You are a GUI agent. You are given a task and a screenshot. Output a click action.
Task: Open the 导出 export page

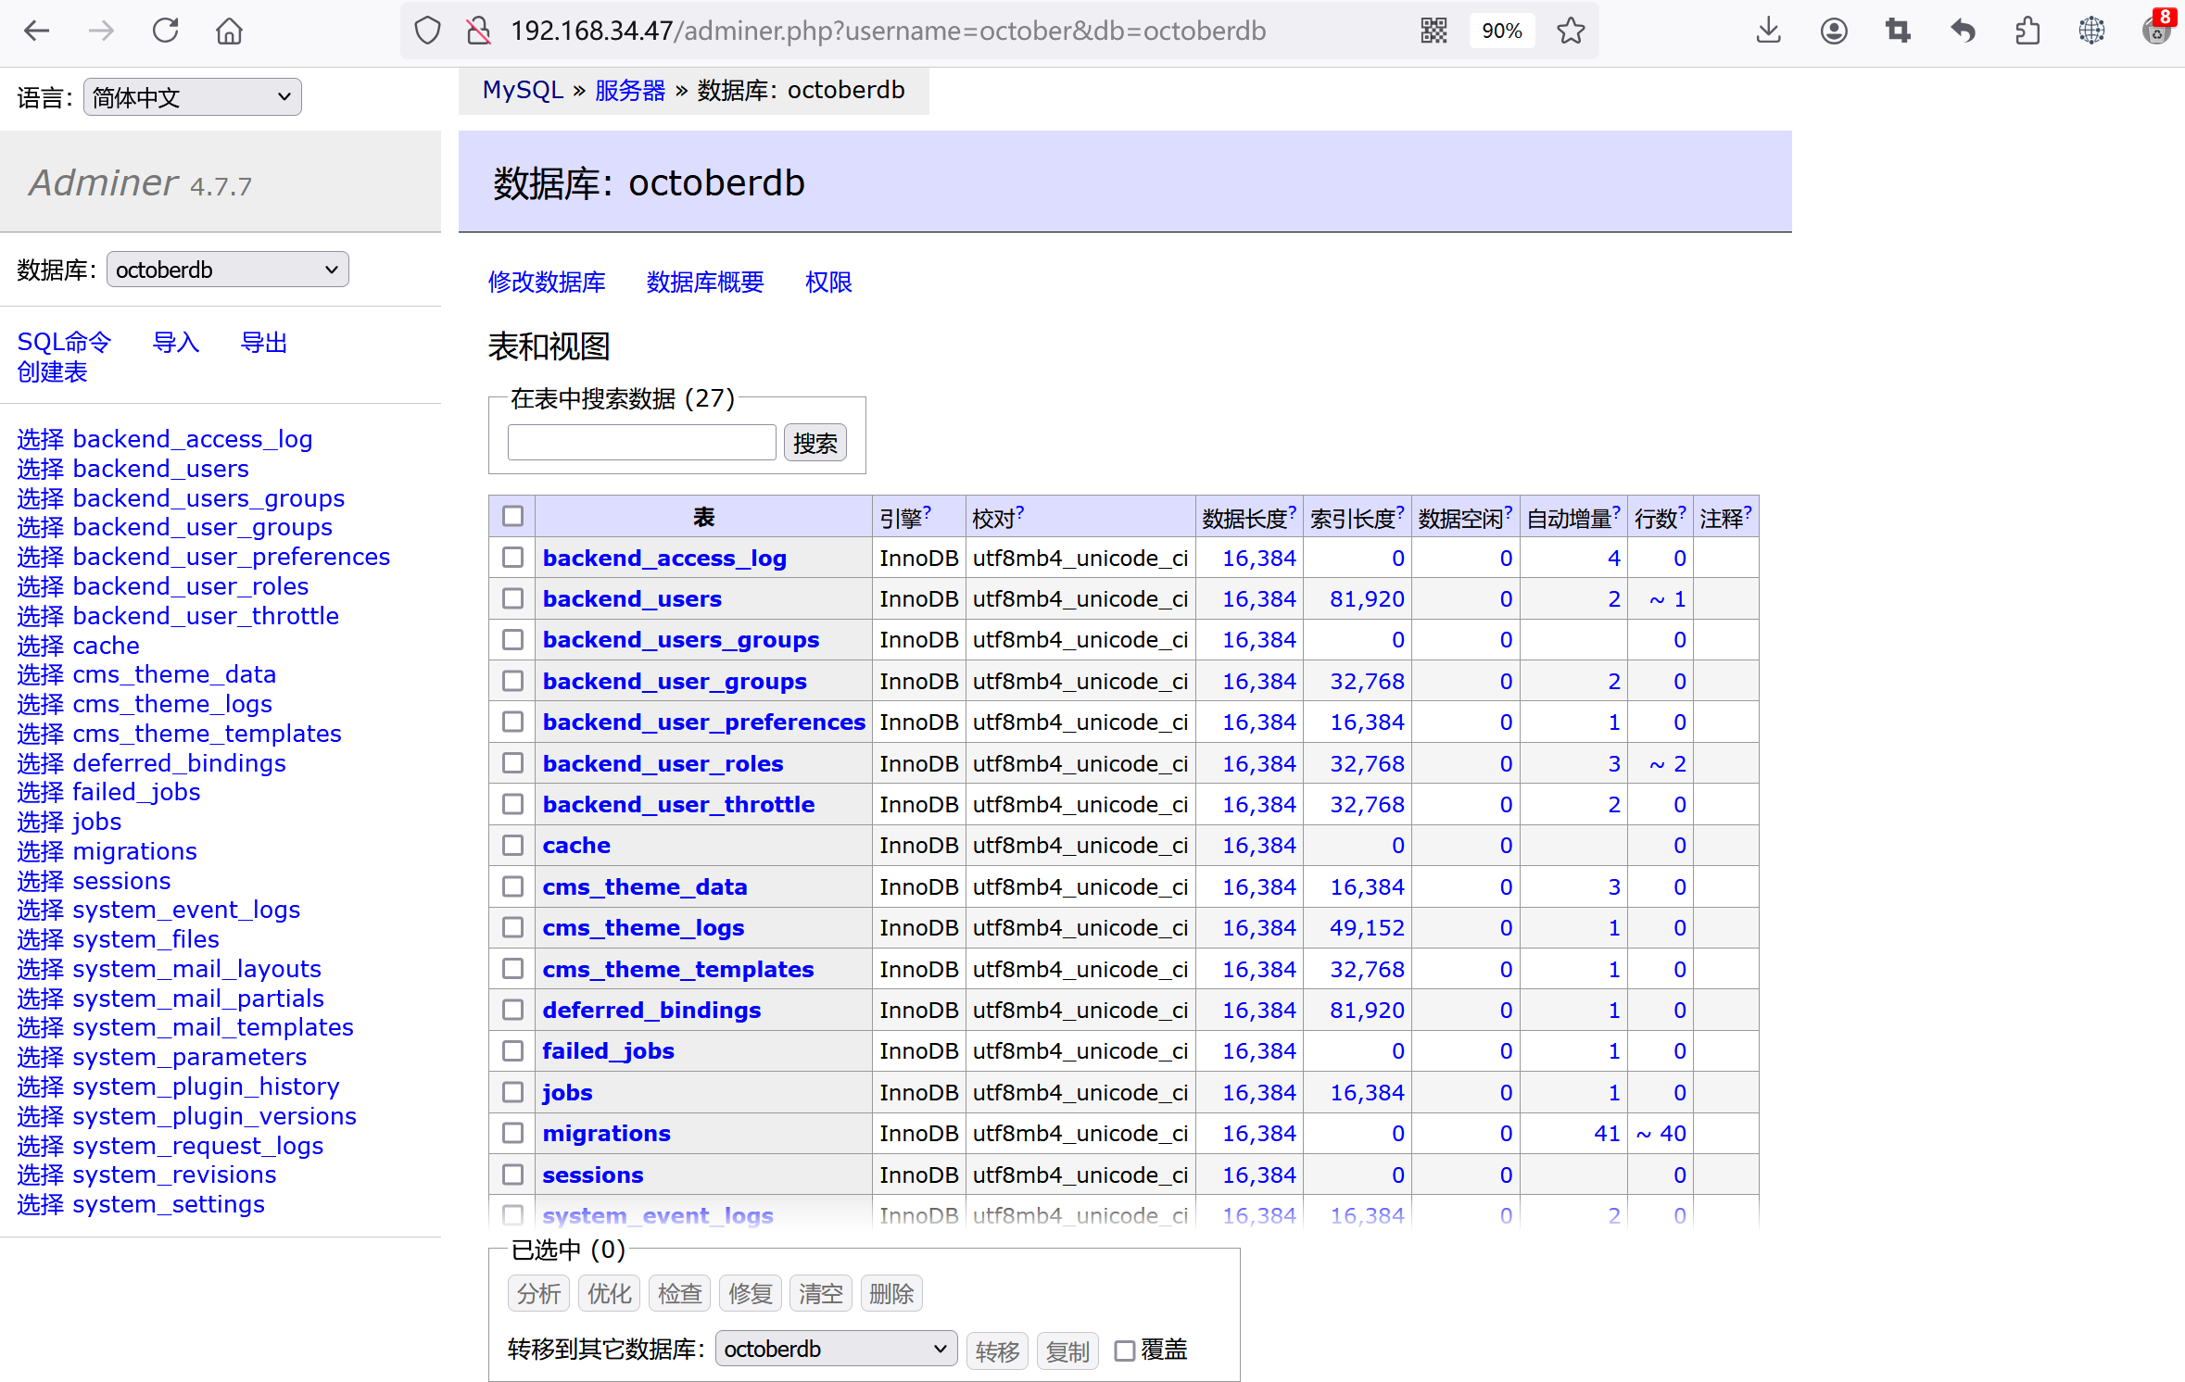click(264, 342)
